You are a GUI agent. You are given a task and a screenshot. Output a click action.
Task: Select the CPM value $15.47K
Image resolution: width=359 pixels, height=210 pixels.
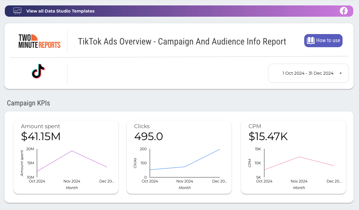tap(268, 137)
